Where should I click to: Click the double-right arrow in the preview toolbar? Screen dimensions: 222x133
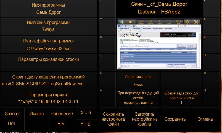pos(195,22)
